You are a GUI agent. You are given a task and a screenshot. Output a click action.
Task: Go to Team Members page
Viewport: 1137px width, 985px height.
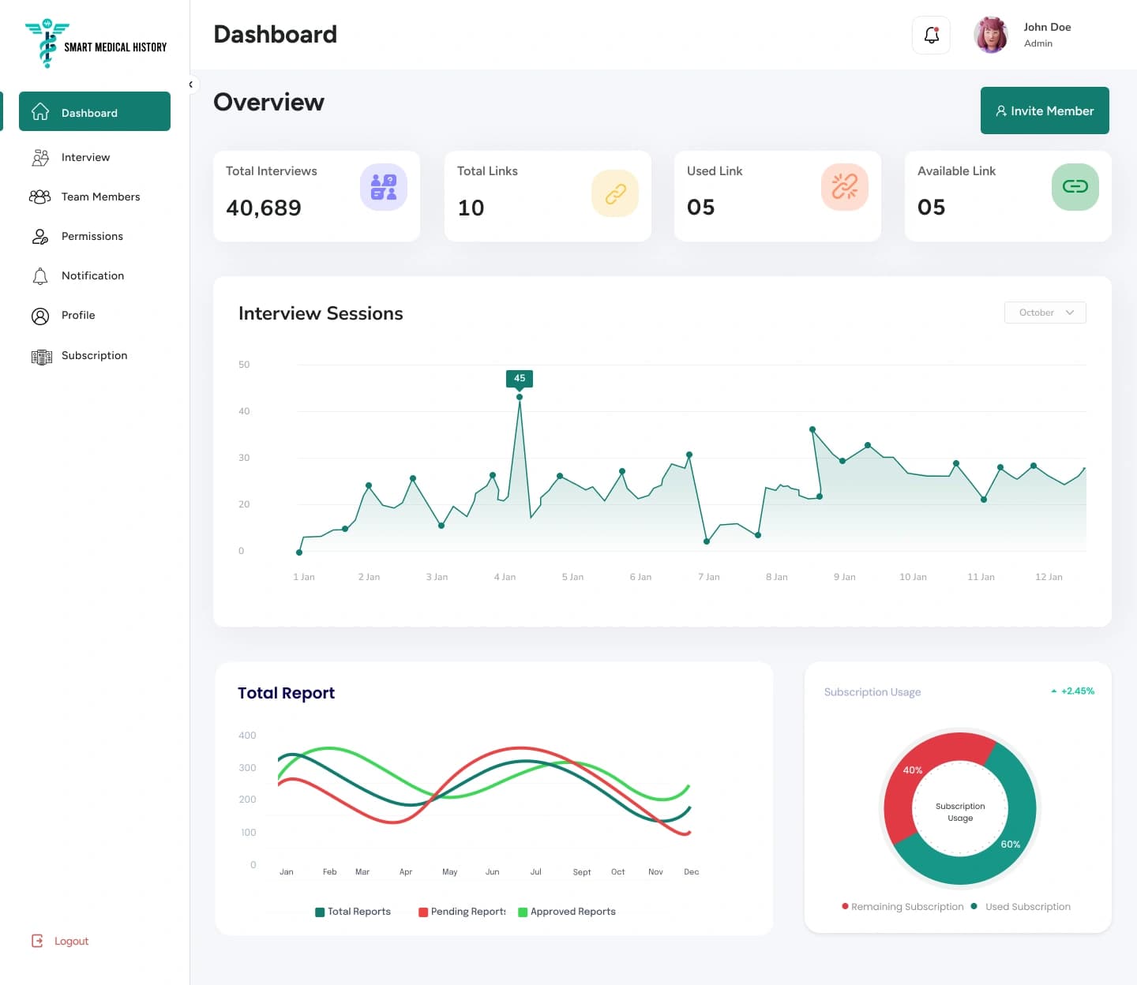[100, 197]
